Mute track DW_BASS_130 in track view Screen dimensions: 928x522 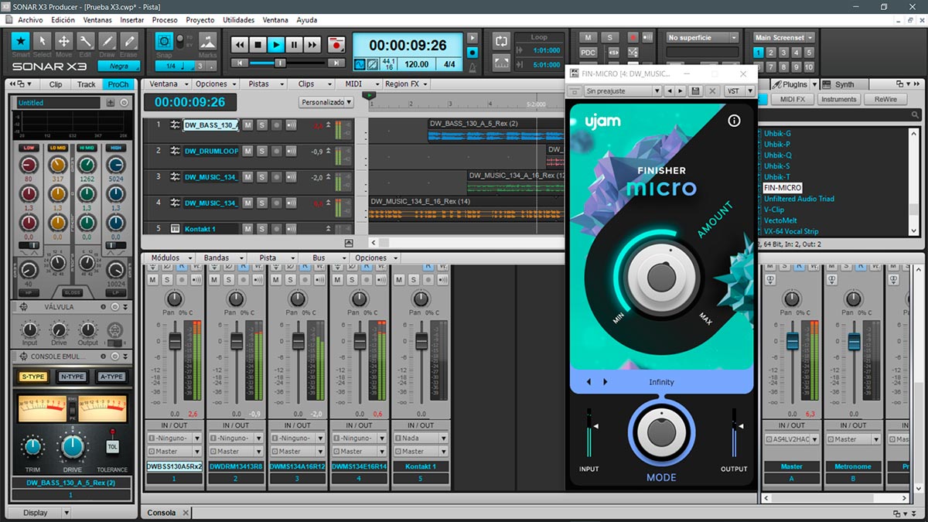click(x=248, y=125)
